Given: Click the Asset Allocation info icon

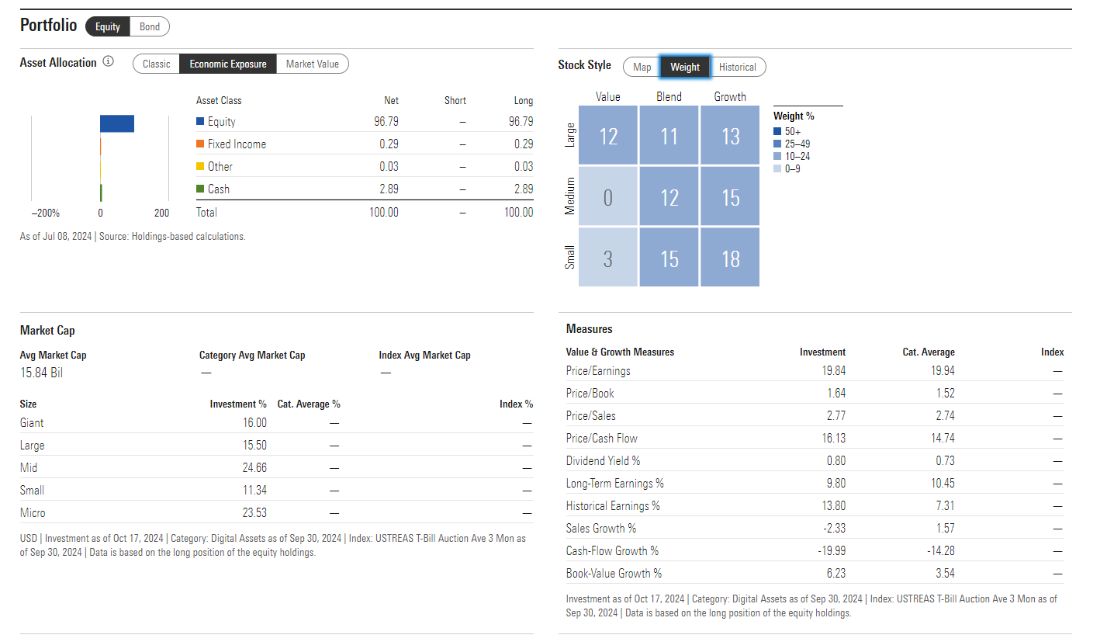Looking at the screenshot, I should (x=109, y=62).
